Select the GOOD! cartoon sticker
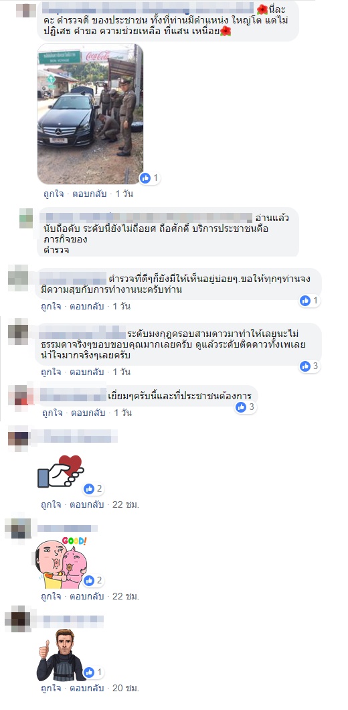This screenshot has height=710, width=348. click(61, 563)
